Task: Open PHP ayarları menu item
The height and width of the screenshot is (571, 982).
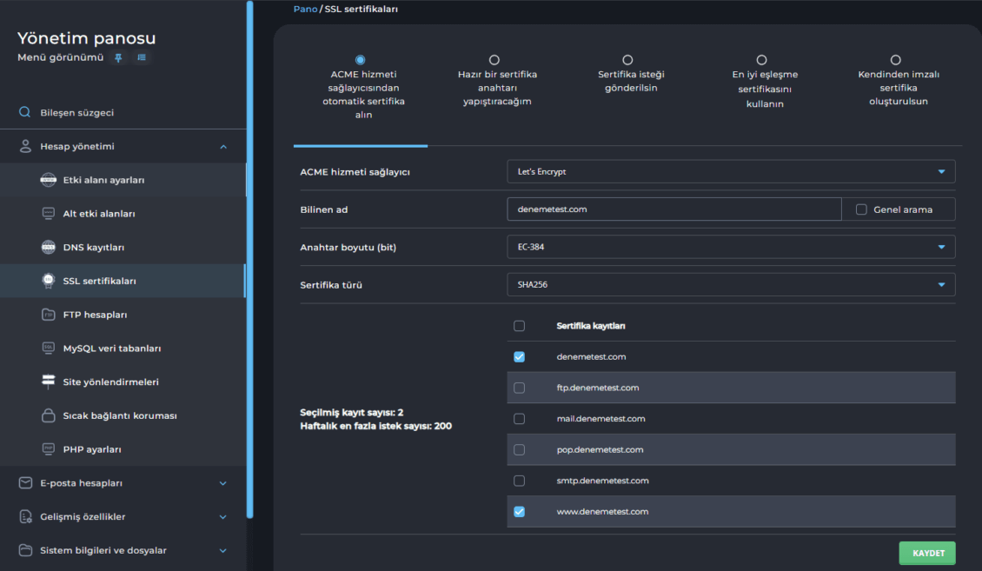Action: pyautogui.click(x=92, y=449)
